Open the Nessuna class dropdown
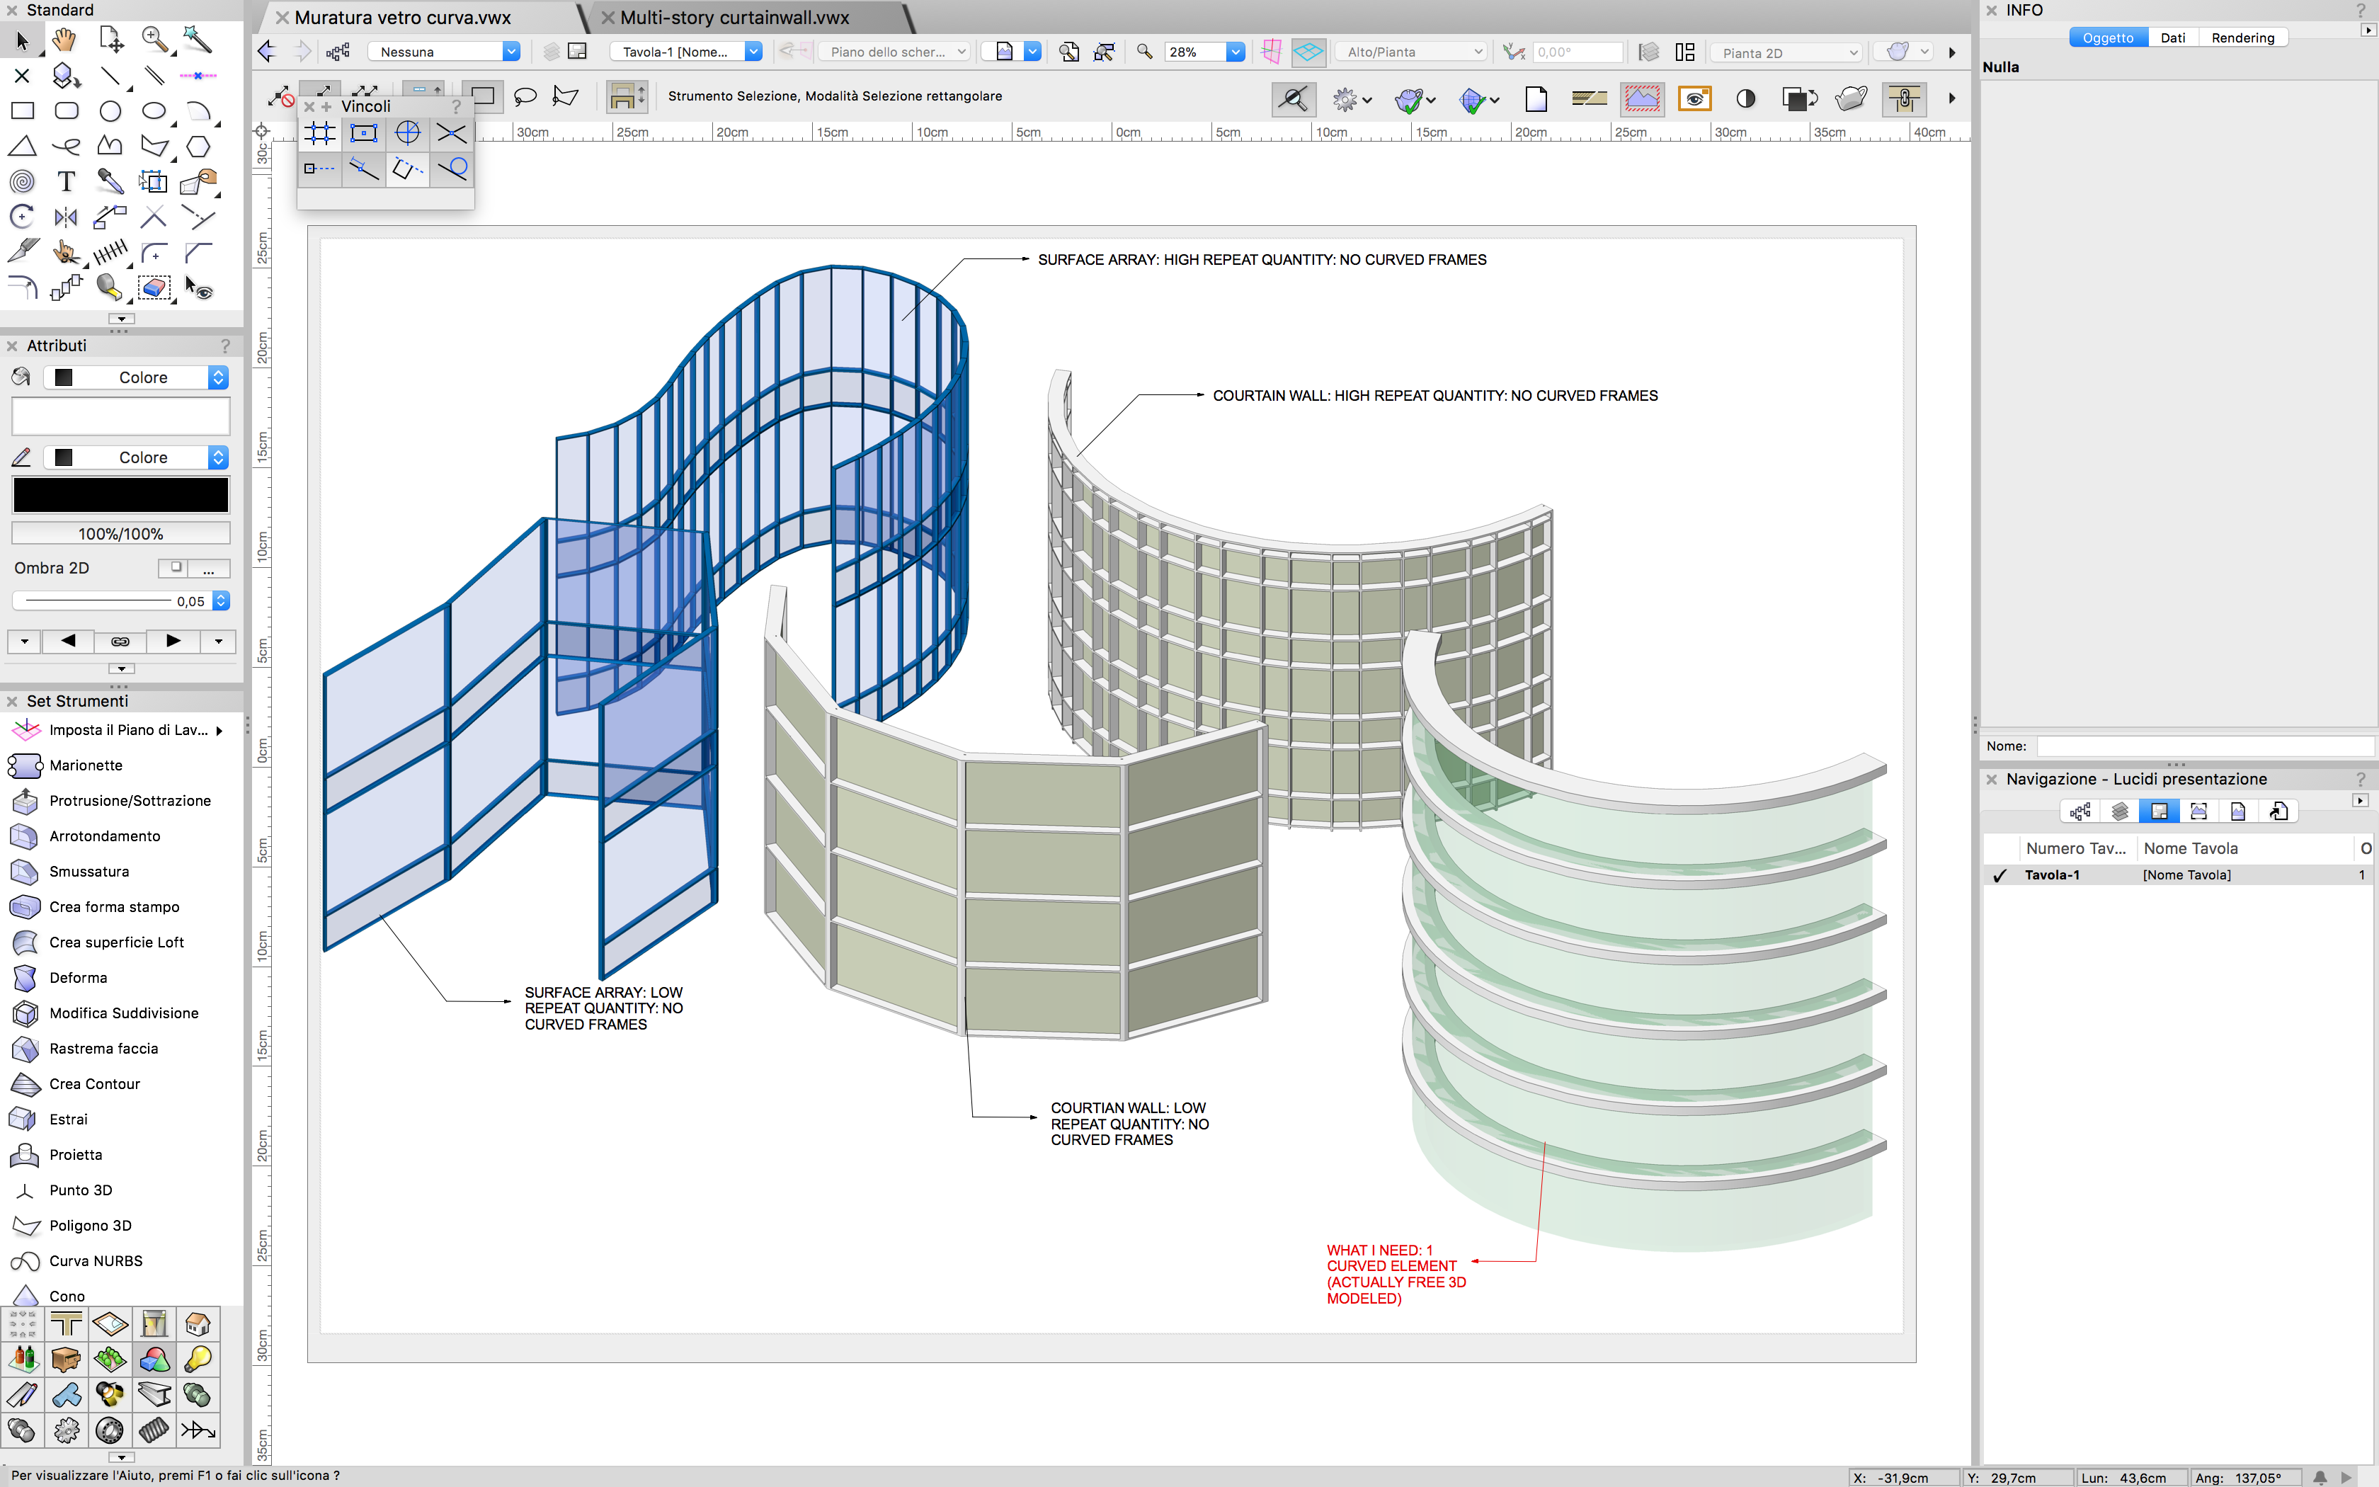This screenshot has height=1487, width=2379. [510, 52]
